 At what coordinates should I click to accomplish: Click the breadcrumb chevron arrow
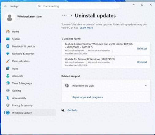(x=71, y=16)
